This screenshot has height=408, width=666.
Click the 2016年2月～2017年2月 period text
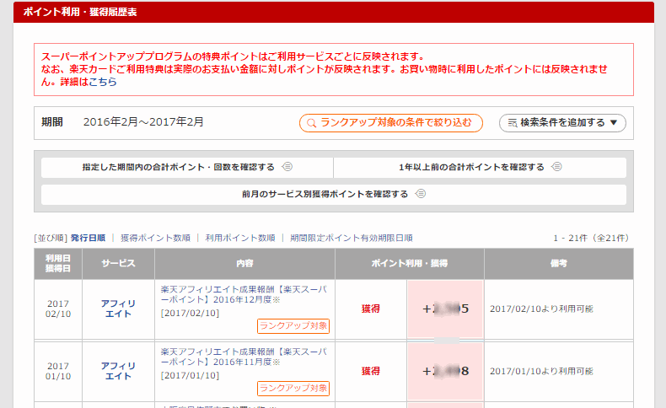point(143,122)
